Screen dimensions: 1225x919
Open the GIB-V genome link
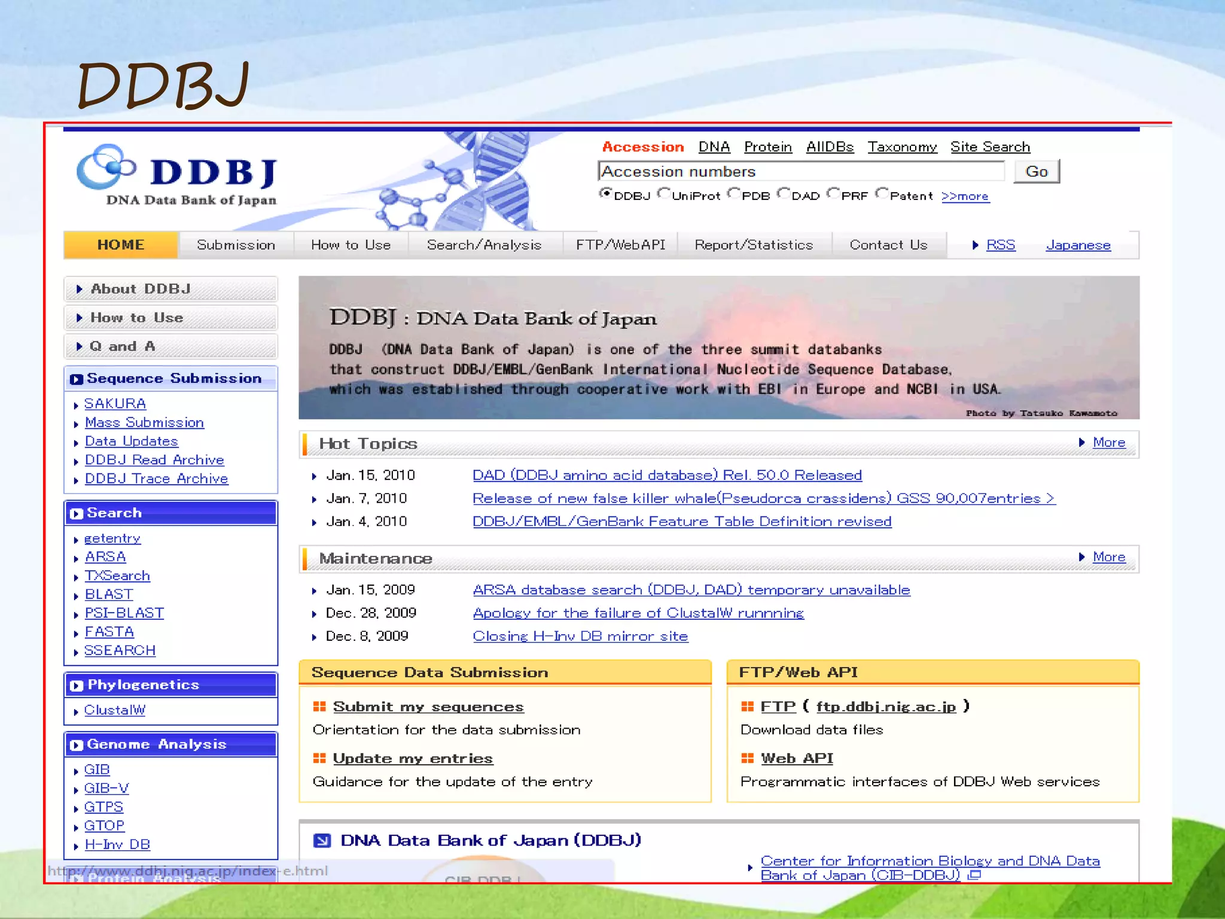point(106,789)
